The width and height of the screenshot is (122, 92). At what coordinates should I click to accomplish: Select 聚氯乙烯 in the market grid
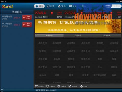86,59
